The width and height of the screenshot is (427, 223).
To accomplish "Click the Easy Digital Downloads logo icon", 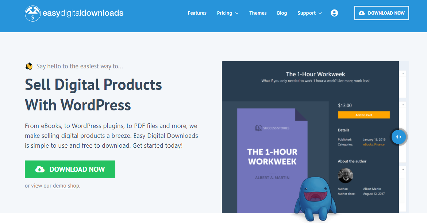I will coord(33,14).
